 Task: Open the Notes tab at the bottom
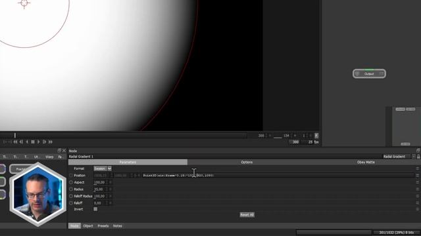point(117,226)
